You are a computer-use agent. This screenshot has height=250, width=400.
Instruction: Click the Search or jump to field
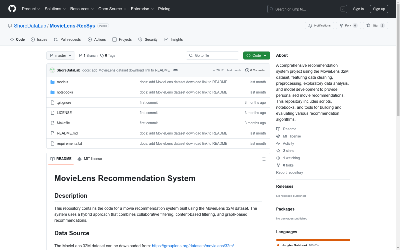point(307,9)
